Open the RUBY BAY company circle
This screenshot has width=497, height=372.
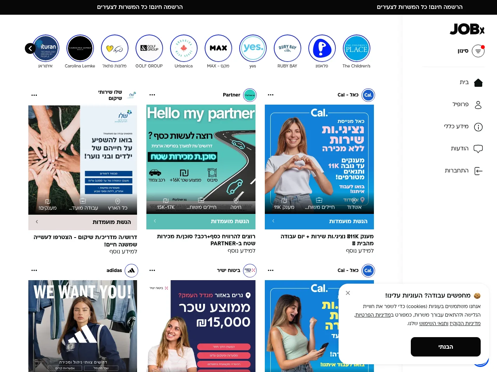287,48
